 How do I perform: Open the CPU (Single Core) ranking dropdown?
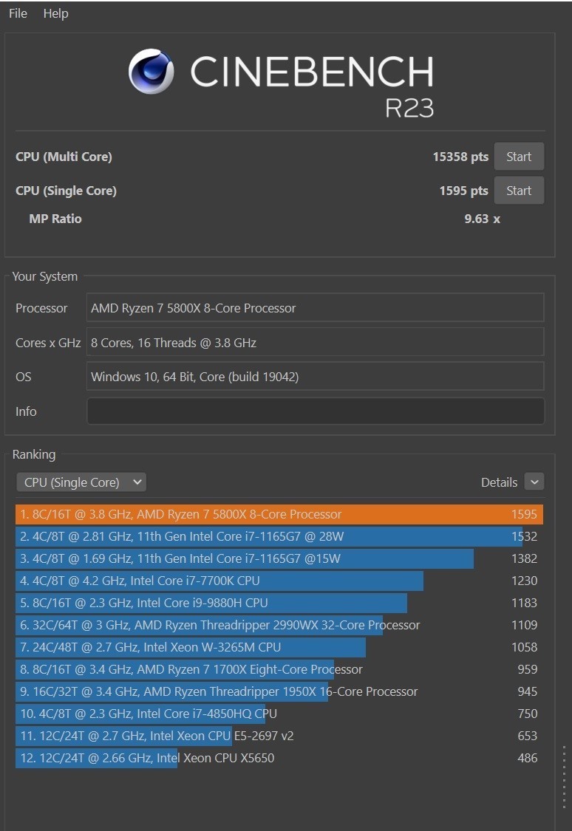81,482
